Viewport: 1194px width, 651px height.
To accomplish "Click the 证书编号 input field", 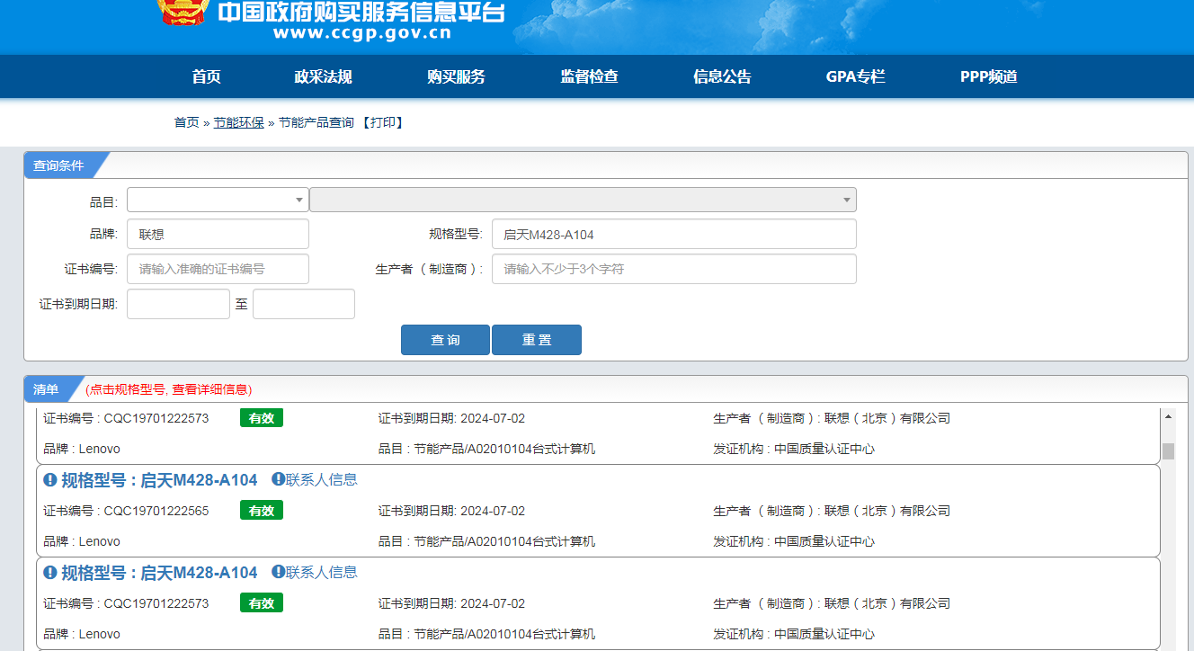I will click(x=218, y=269).
